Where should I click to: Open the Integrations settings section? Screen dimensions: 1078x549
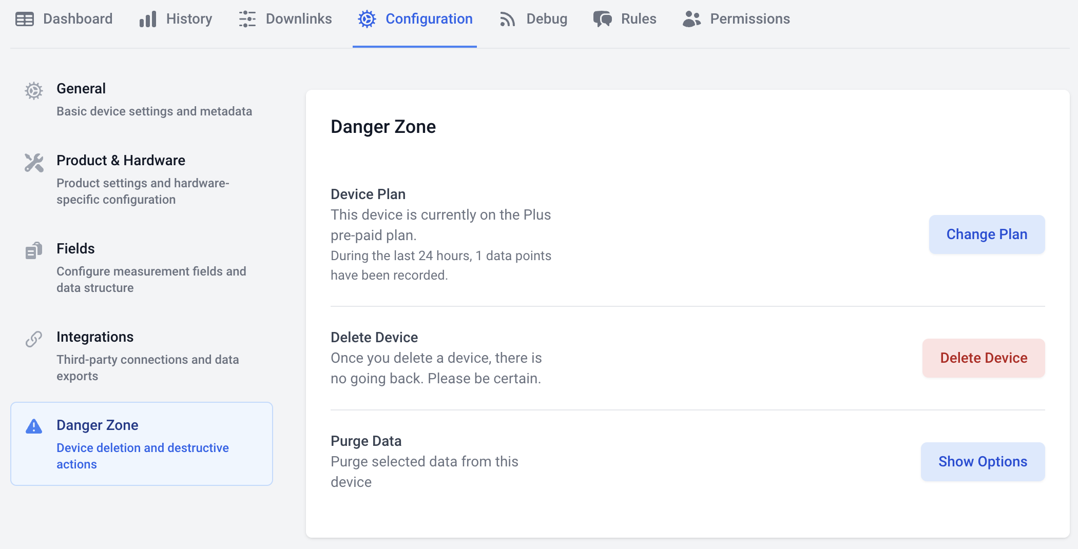coord(95,337)
